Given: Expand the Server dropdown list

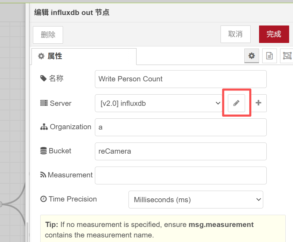Looking at the screenshot, I should 159,103.
